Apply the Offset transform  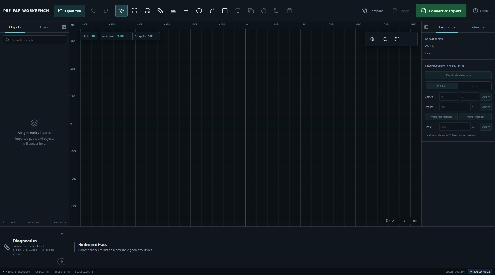coord(486,97)
